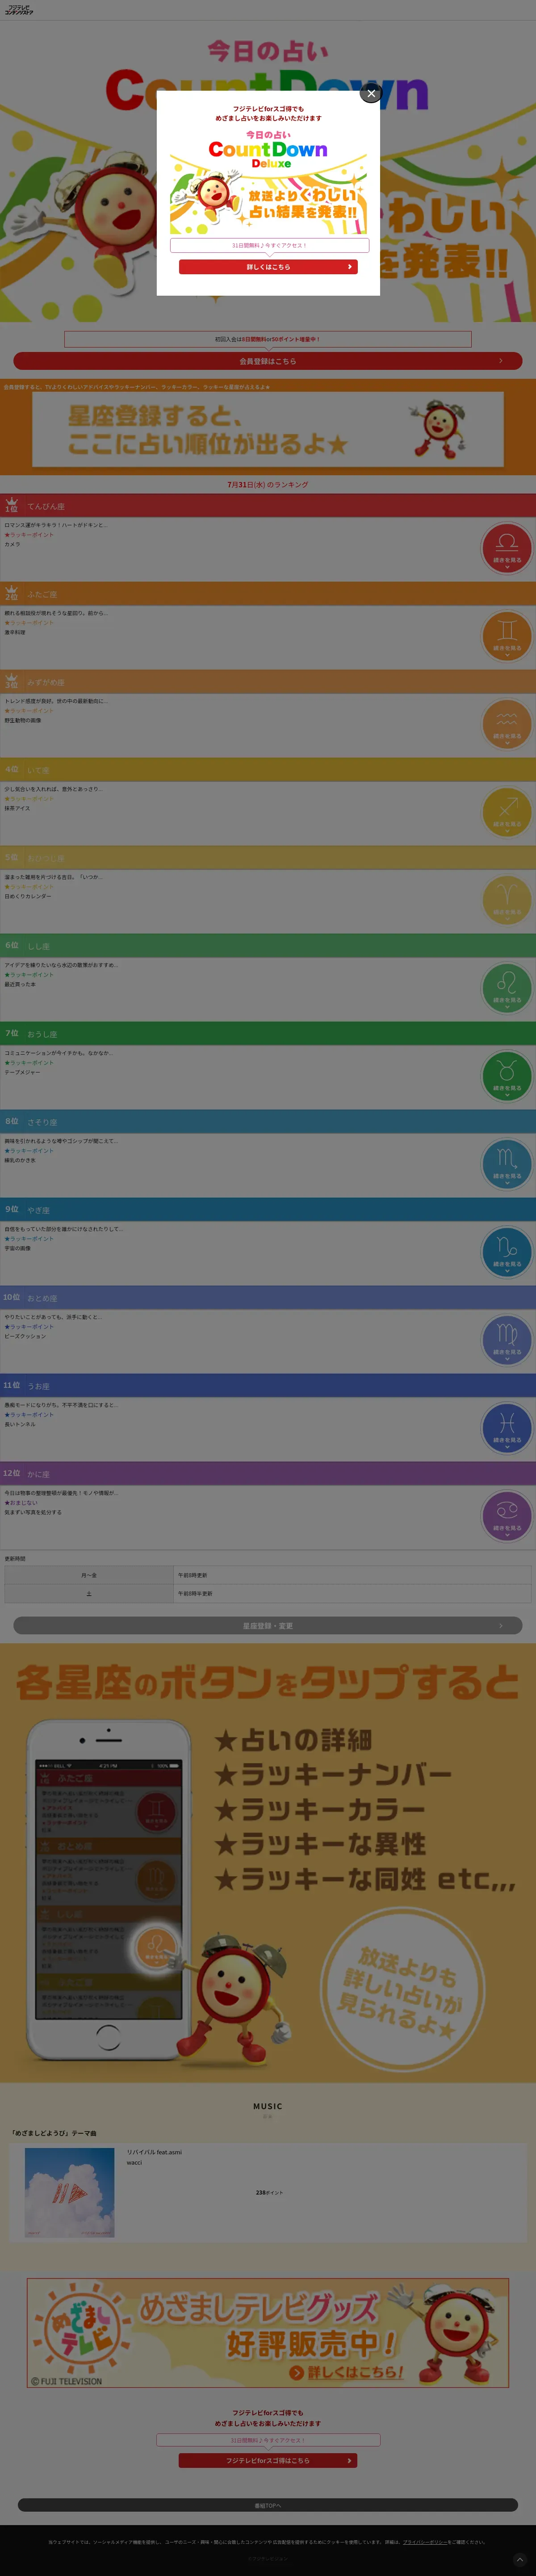The height and width of the screenshot is (2576, 536).
Task: Click the red 詳しくはこちら popup button
Action: 268,267
